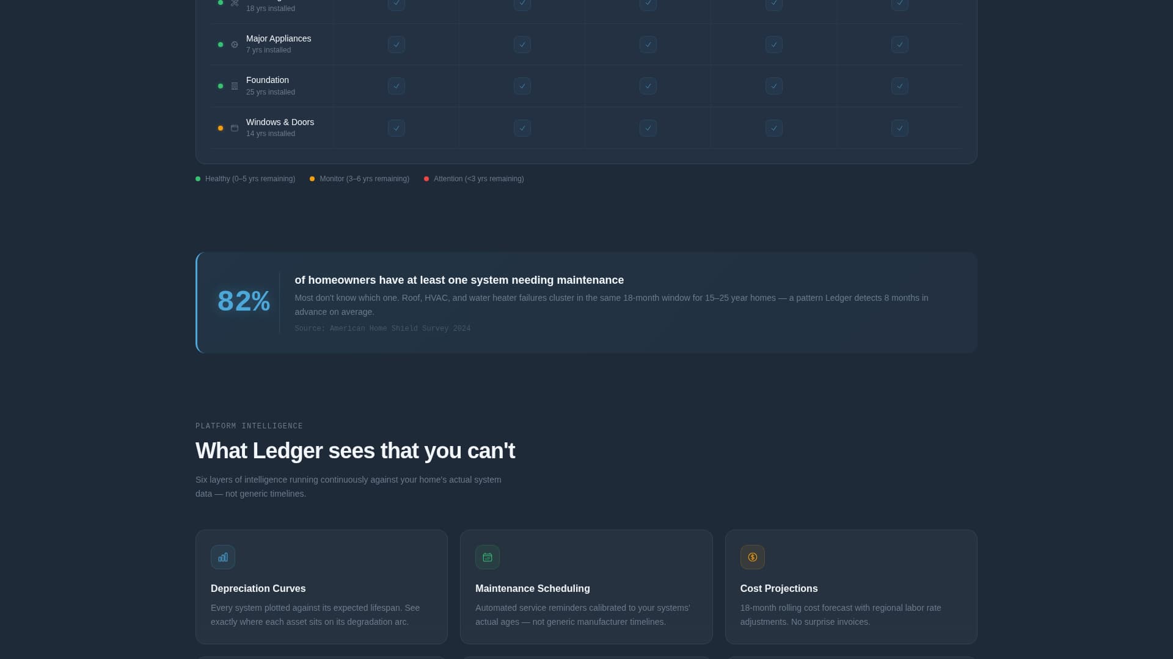Screen dimensions: 1173x659
Task: Click the Foundation building icon
Action: (235, 86)
